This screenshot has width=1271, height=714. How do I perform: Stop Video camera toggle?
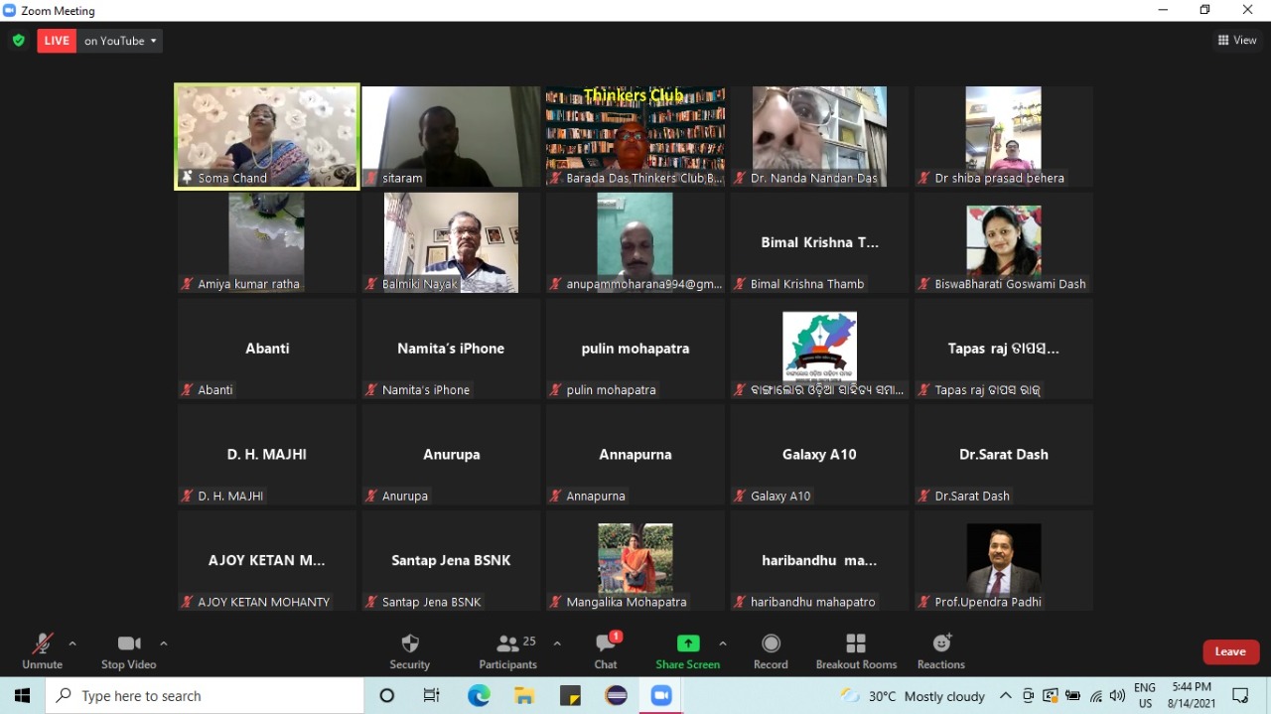coord(128,650)
